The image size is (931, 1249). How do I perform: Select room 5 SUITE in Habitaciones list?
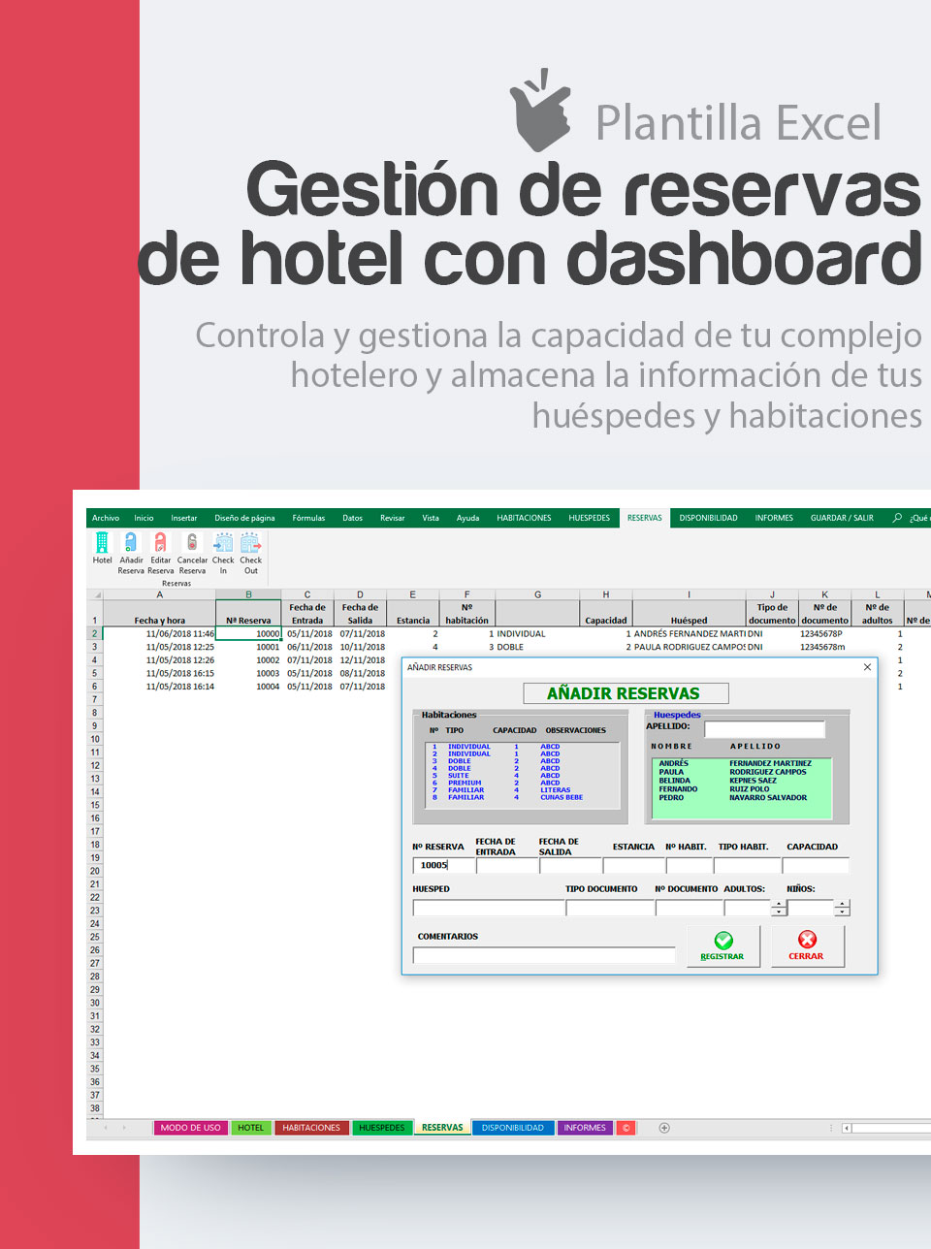point(522,776)
